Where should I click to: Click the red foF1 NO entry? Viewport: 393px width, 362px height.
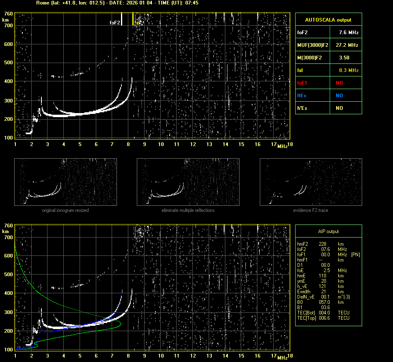tap(339, 83)
